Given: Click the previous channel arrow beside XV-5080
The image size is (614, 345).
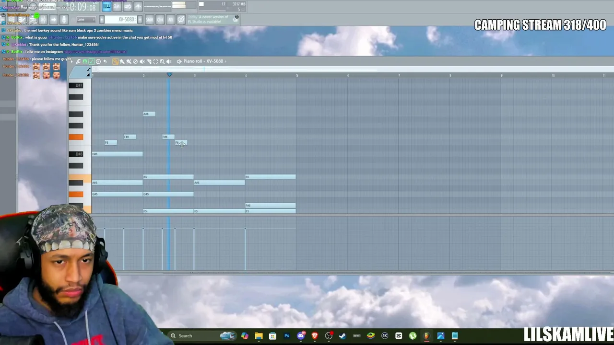Looking at the screenshot, I should pos(102,20).
